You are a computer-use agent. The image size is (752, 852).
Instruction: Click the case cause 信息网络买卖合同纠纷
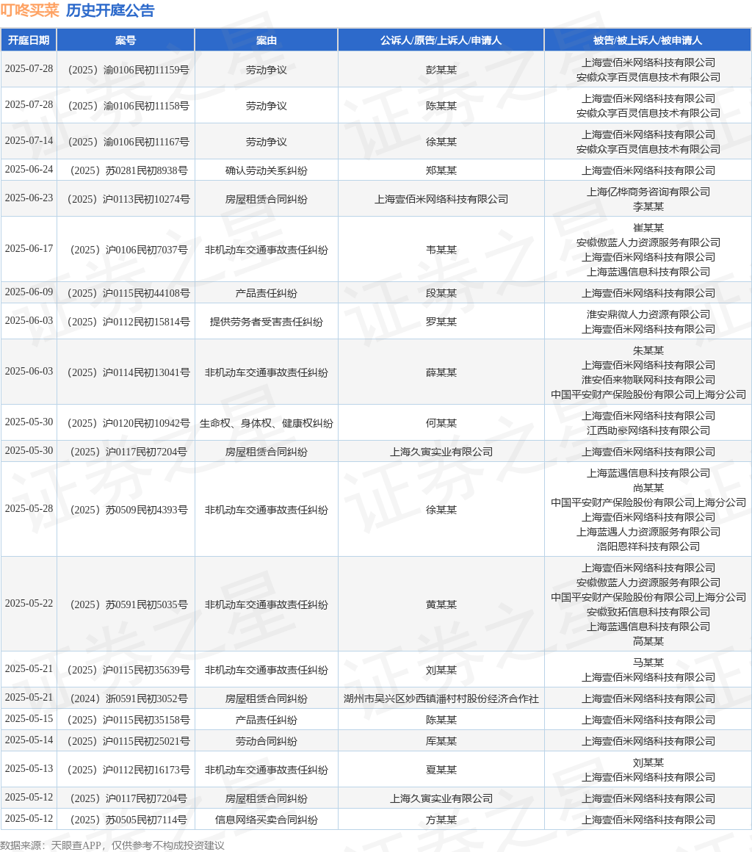click(267, 820)
